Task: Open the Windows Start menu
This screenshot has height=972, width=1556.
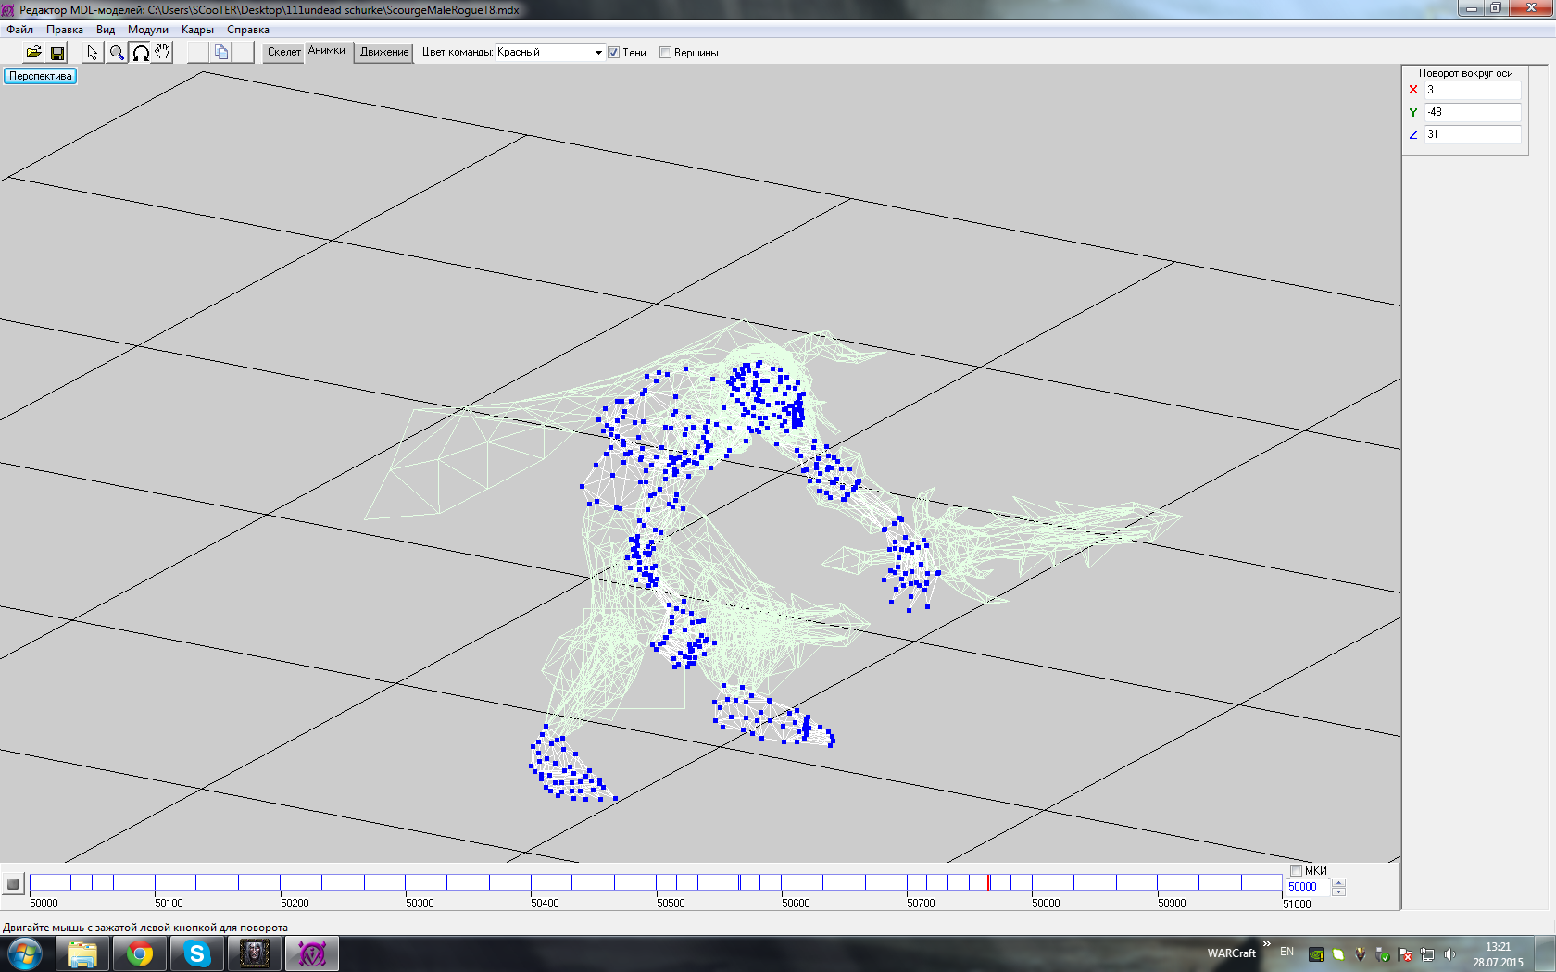Action: tap(25, 953)
